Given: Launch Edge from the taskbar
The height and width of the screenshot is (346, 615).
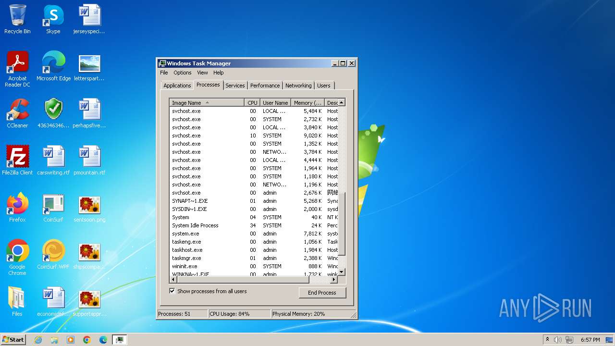Looking at the screenshot, I should pyautogui.click(x=103, y=340).
